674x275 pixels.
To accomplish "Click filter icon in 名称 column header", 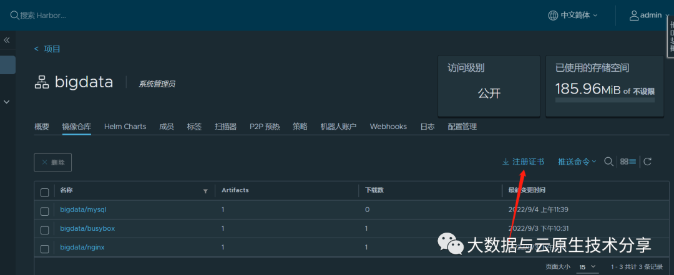I will 205,191.
